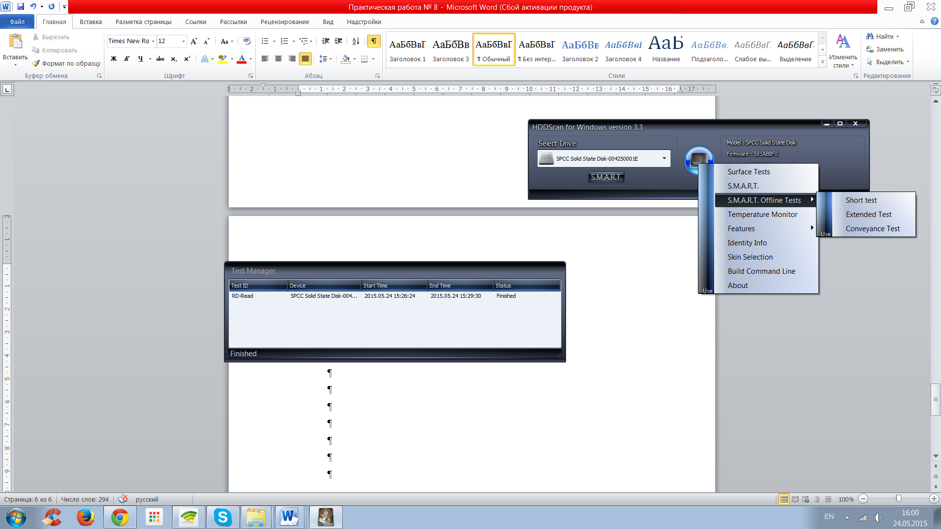The image size is (941, 529).
Task: Open the bullets list dropdown
Action: tap(274, 41)
